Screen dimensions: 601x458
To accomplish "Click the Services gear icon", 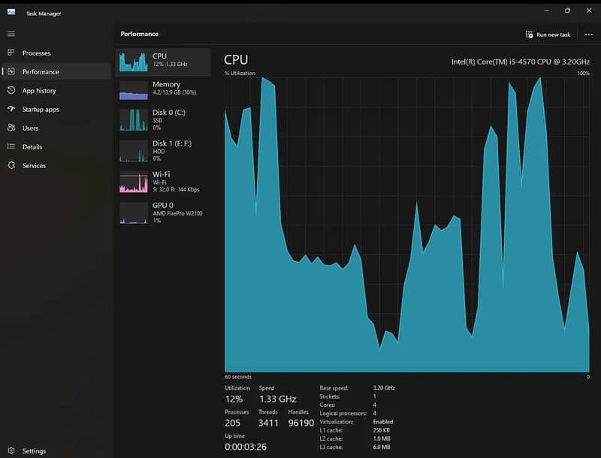I will pos(11,165).
